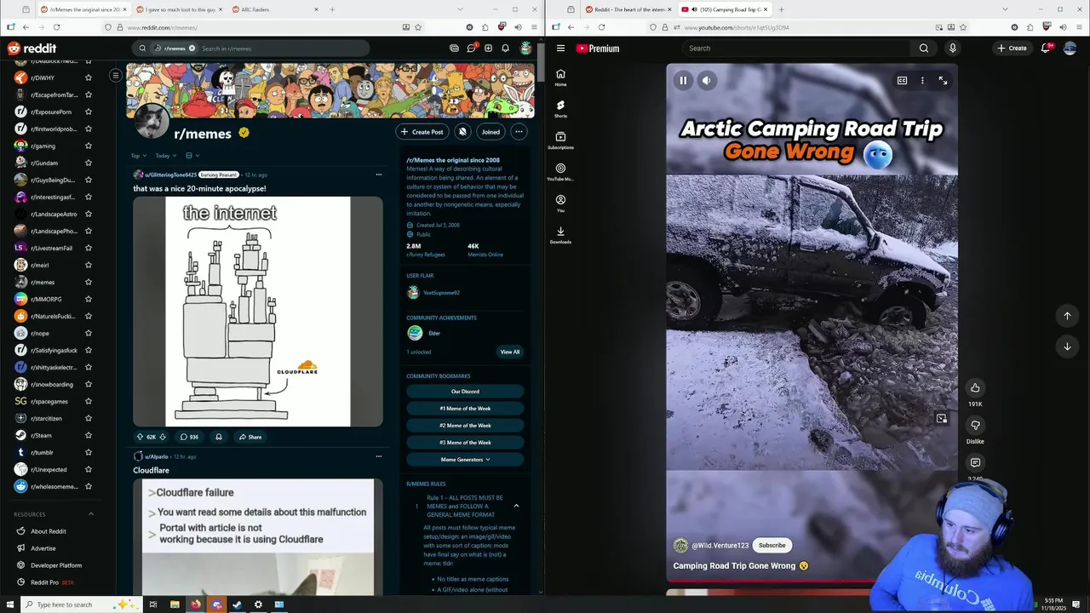This screenshot has height=613, width=1090.
Task: Open three-dot menu on Shorts player
Action: click(x=922, y=81)
